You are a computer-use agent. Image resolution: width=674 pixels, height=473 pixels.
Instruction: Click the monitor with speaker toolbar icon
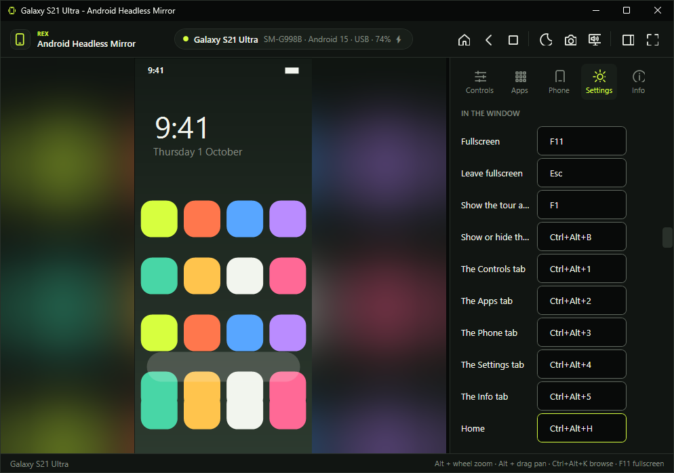click(595, 40)
